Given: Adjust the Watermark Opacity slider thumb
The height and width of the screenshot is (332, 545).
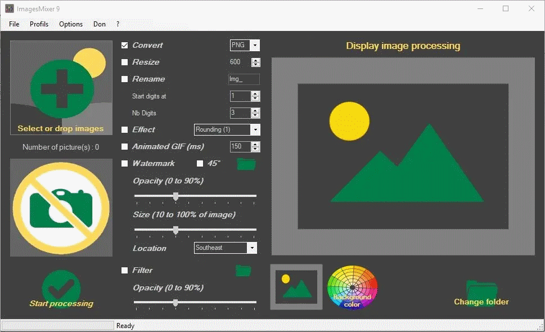Looking at the screenshot, I should pyautogui.click(x=176, y=196).
